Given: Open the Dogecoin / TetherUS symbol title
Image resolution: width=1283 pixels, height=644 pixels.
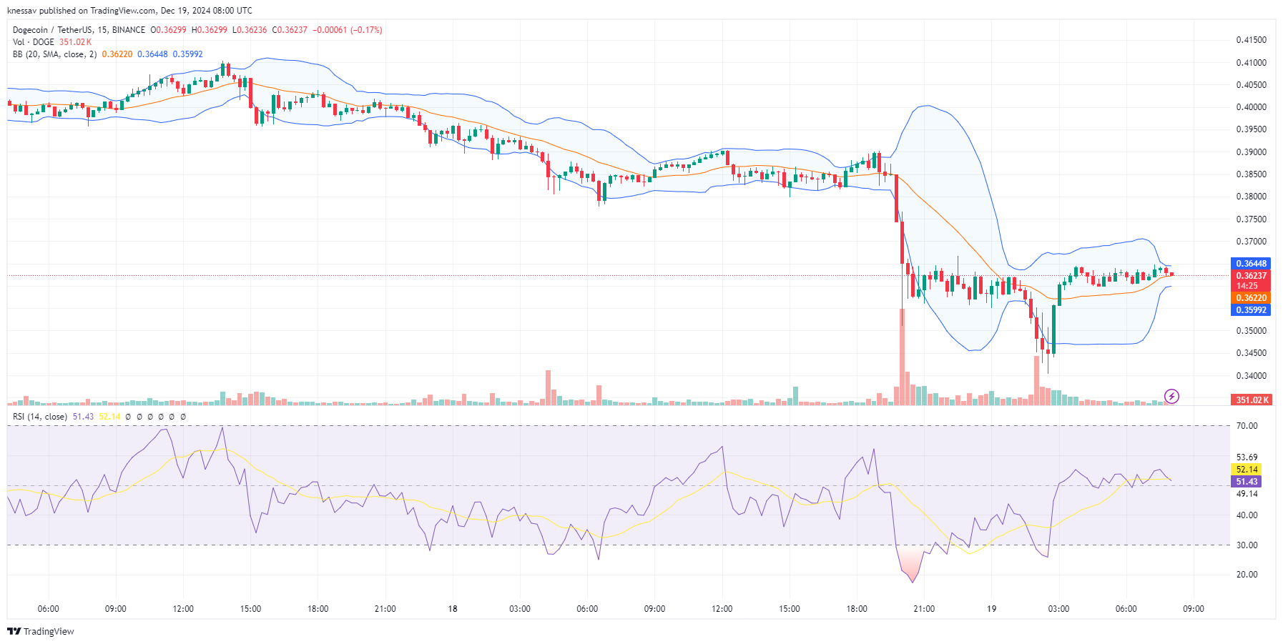Looking at the screenshot, I should 79,30.
